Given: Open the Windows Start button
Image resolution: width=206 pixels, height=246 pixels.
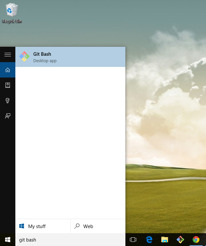Looking at the screenshot, I should [8, 240].
